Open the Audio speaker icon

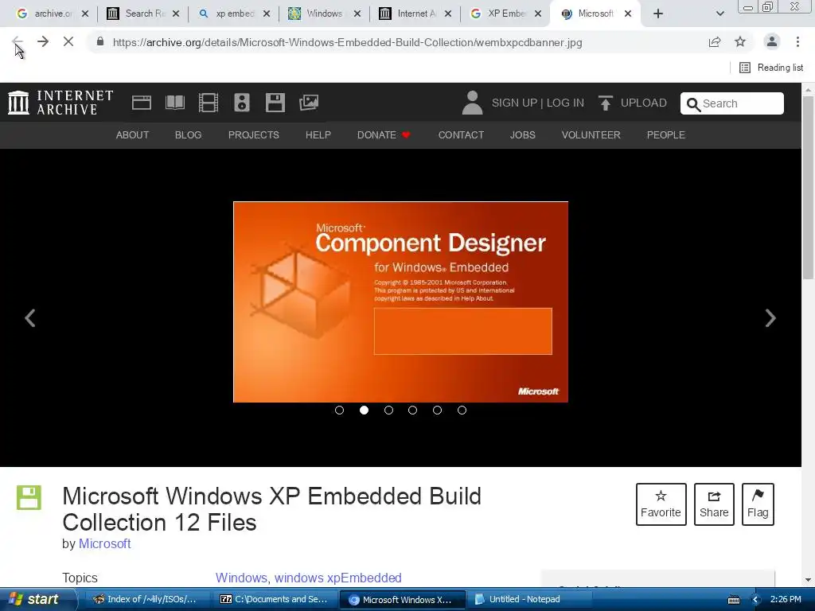pyautogui.click(x=242, y=103)
